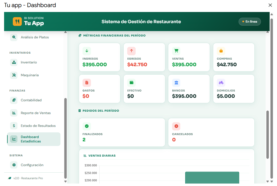Click the Finalizados orders card
277x186 pixels.
tap(122, 132)
